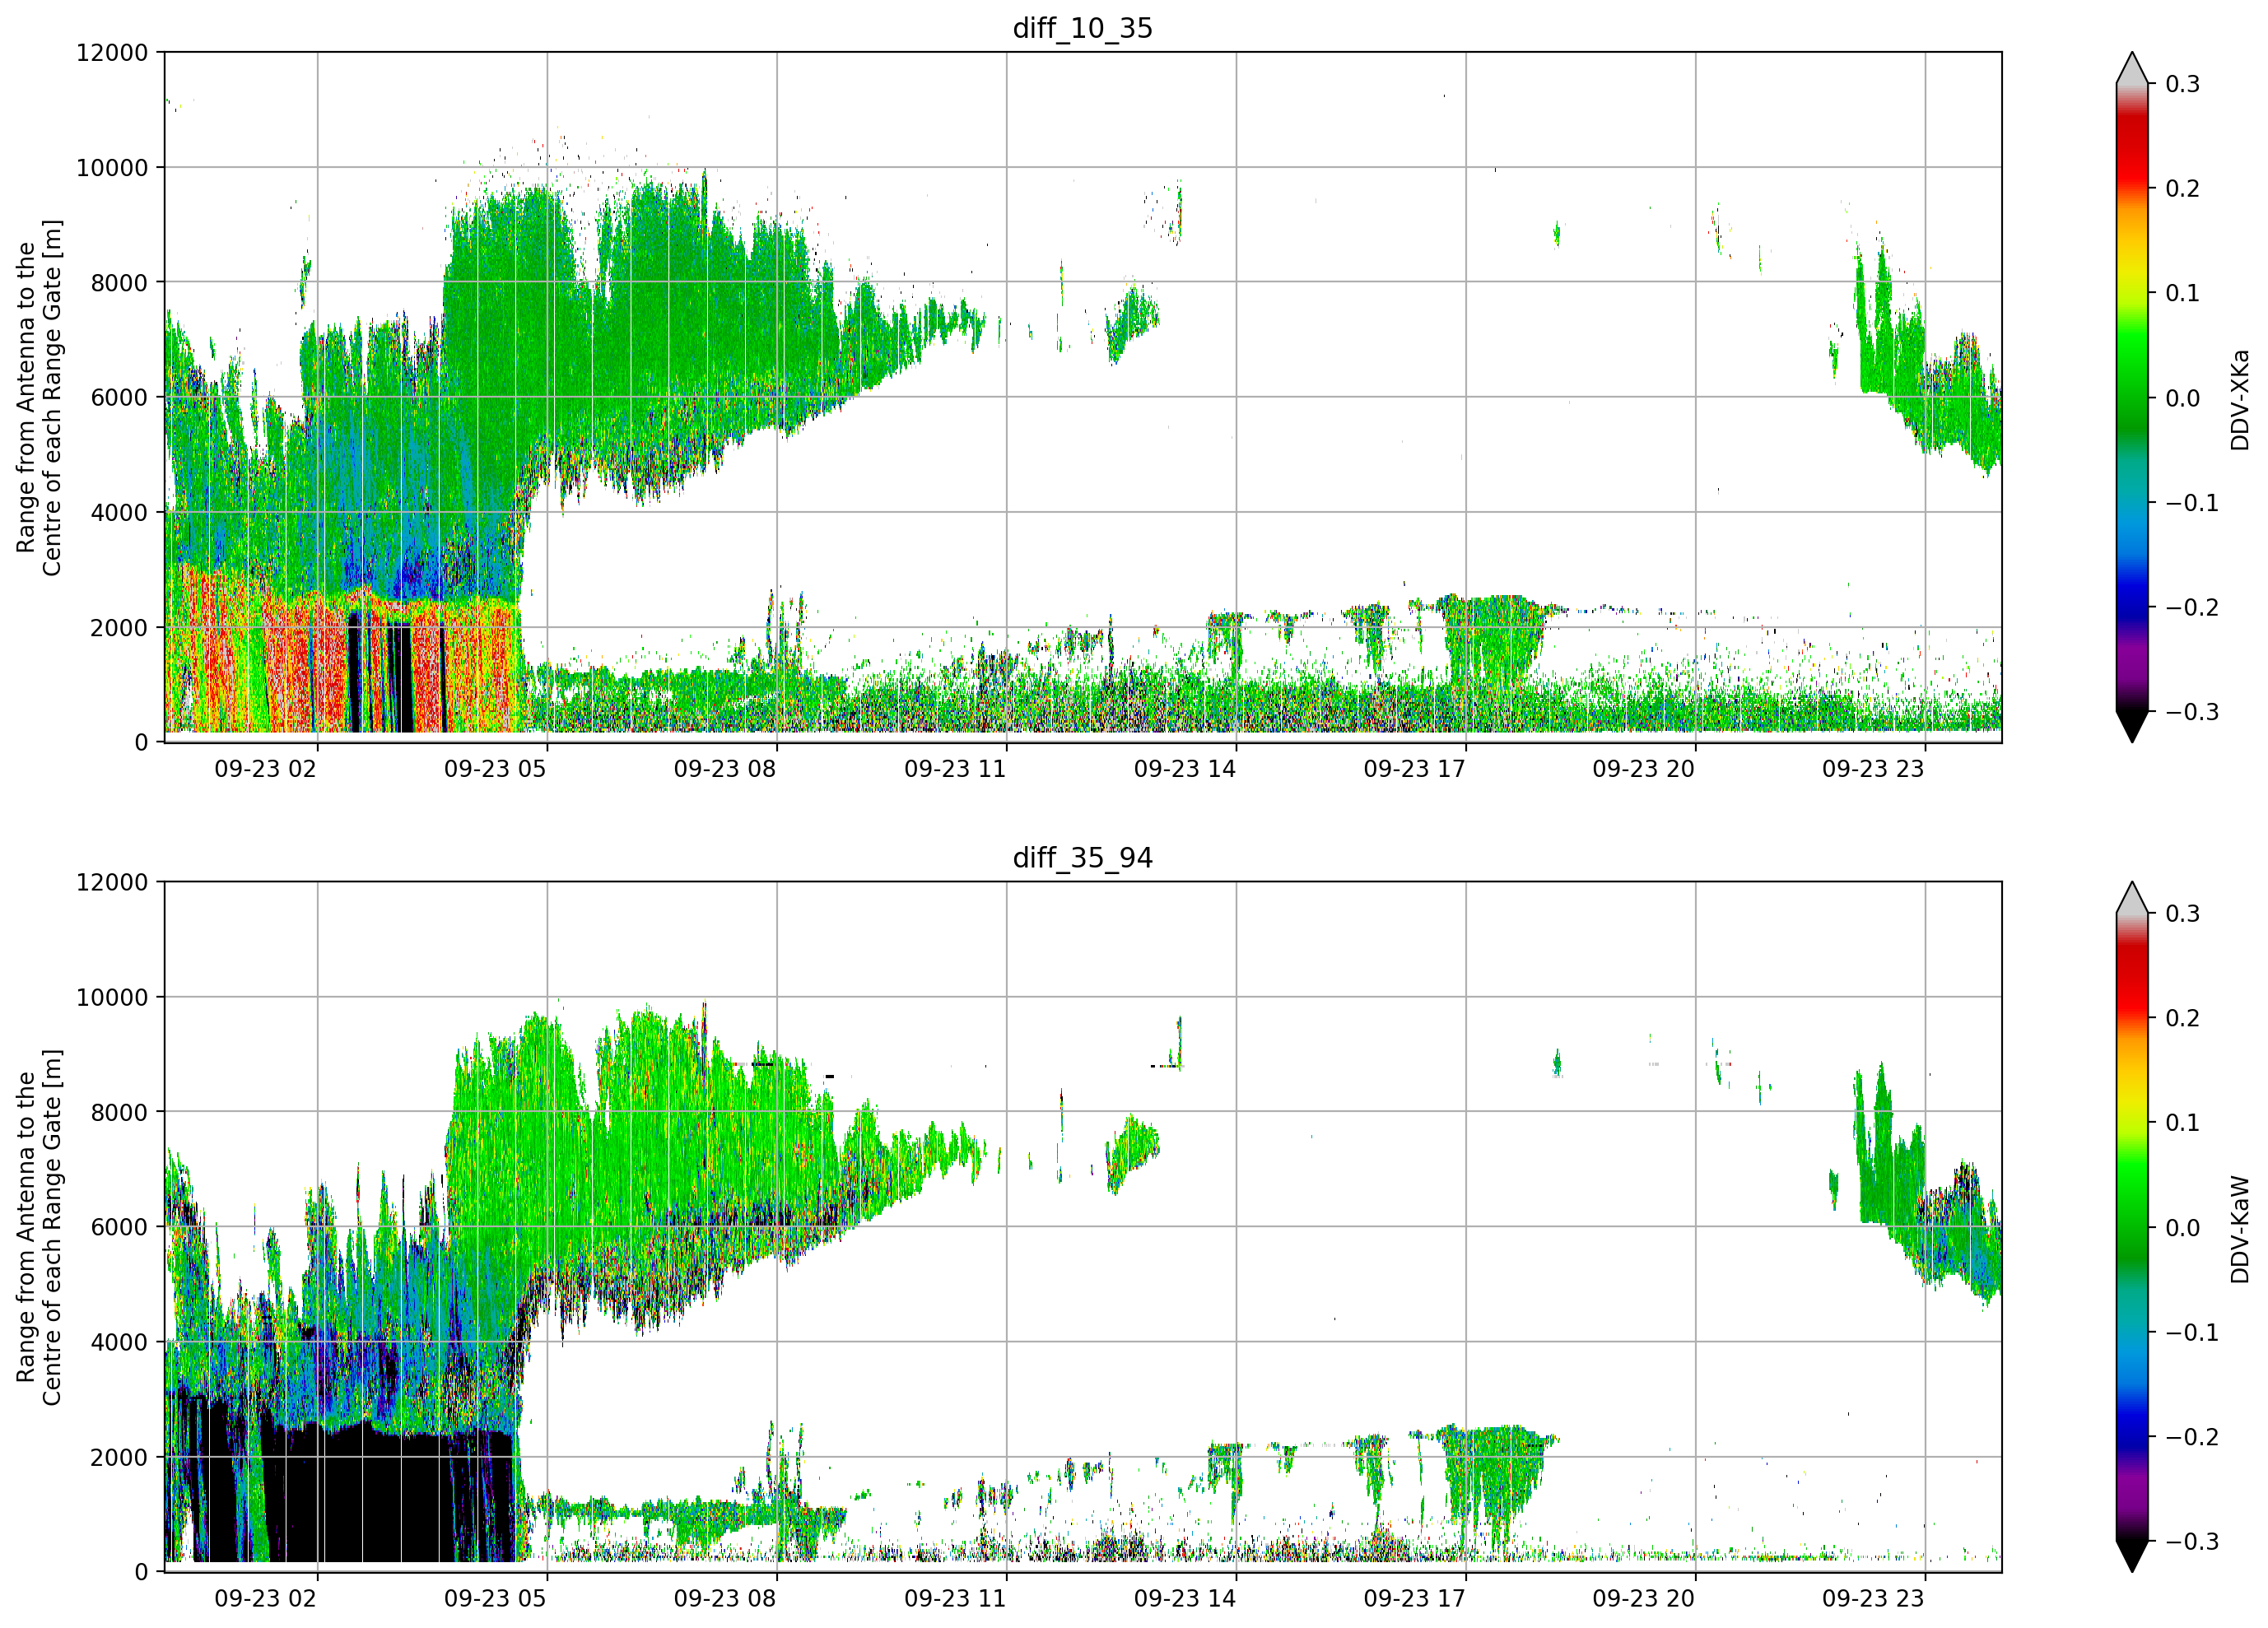The image size is (2268, 1628).
Task: Click the black lower extend arrow of DDV-KaW colorbar
Action: [x=2132, y=1554]
